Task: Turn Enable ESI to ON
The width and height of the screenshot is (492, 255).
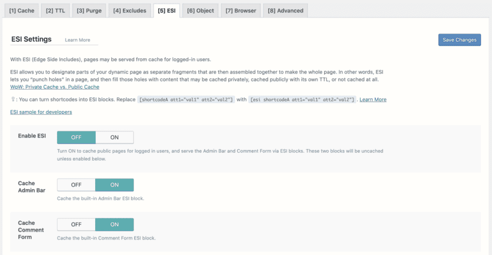Action: point(114,138)
